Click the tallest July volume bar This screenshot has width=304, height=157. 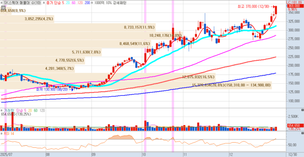[13, 122]
